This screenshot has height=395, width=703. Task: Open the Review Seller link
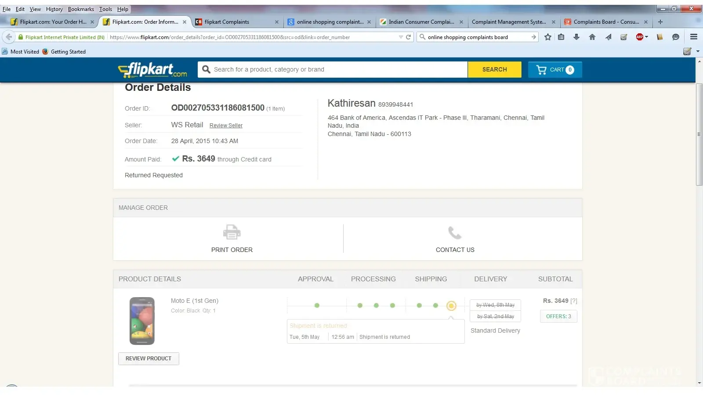[226, 126]
